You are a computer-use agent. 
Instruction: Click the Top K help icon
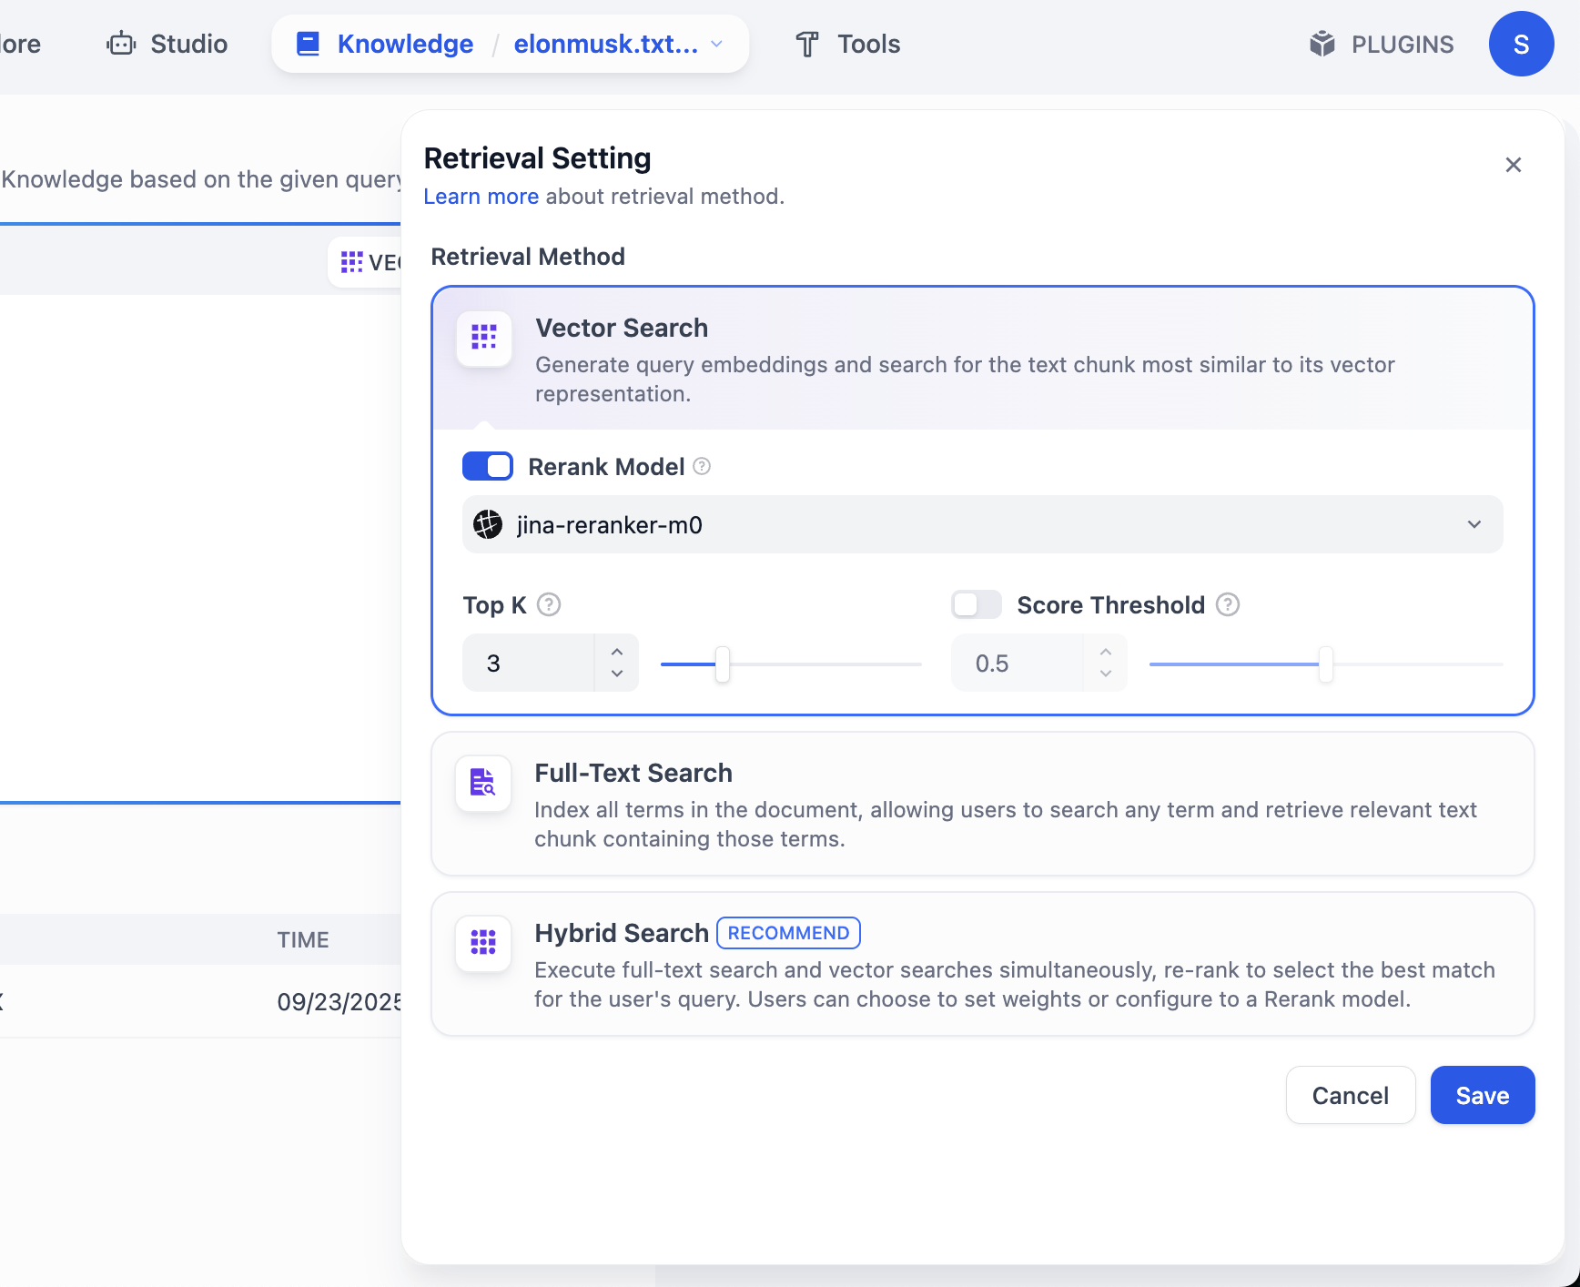(x=549, y=605)
